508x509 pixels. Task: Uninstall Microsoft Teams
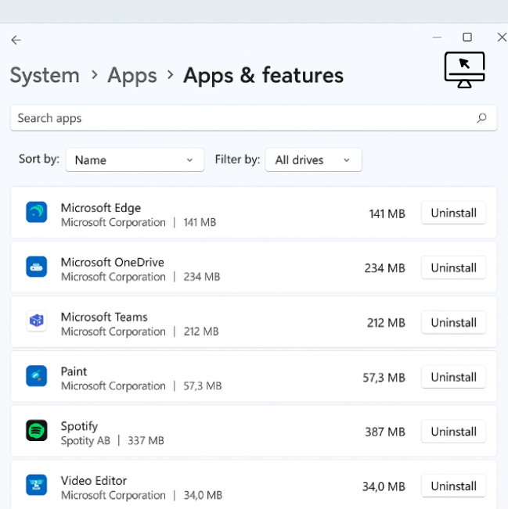453,322
